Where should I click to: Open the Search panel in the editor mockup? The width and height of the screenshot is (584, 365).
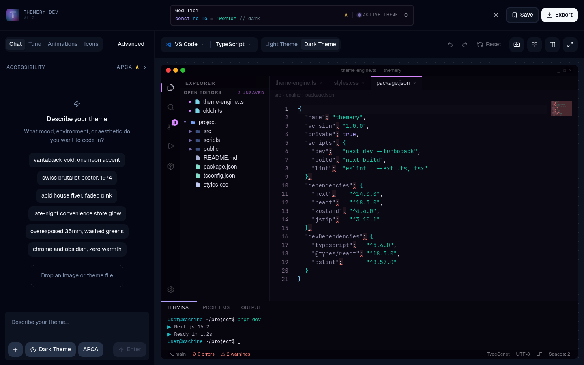(x=171, y=107)
